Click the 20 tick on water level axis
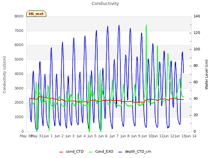211x158 pixels. click(196, 115)
